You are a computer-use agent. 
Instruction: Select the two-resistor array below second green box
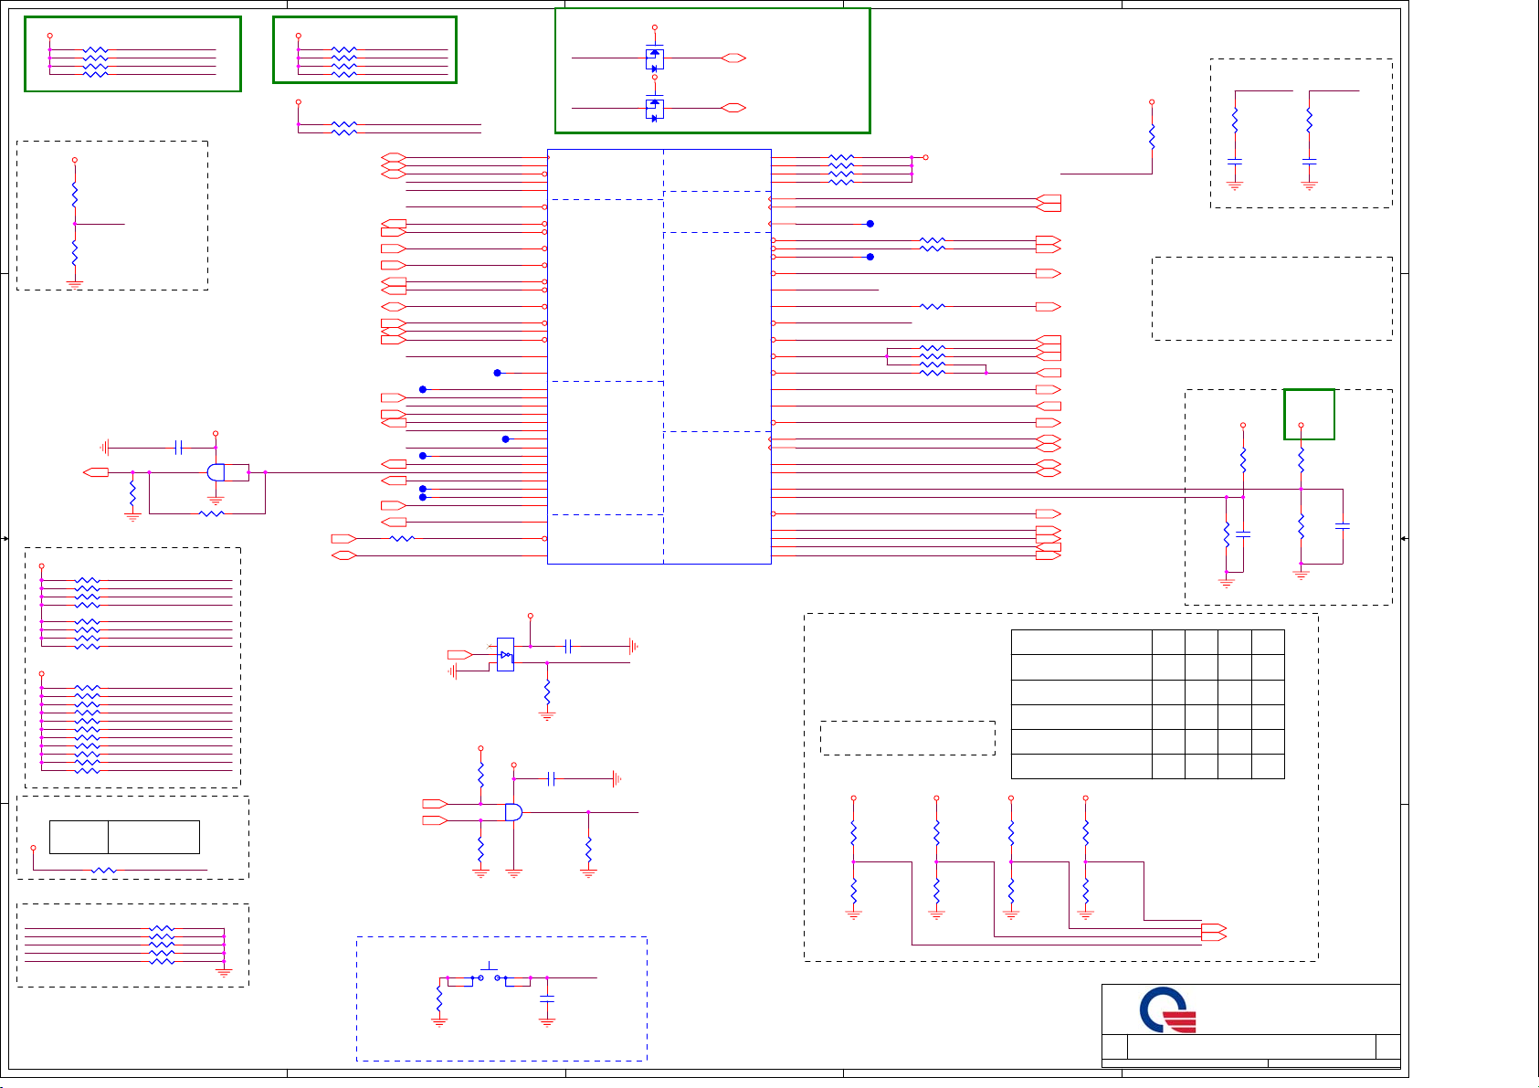coord(343,128)
